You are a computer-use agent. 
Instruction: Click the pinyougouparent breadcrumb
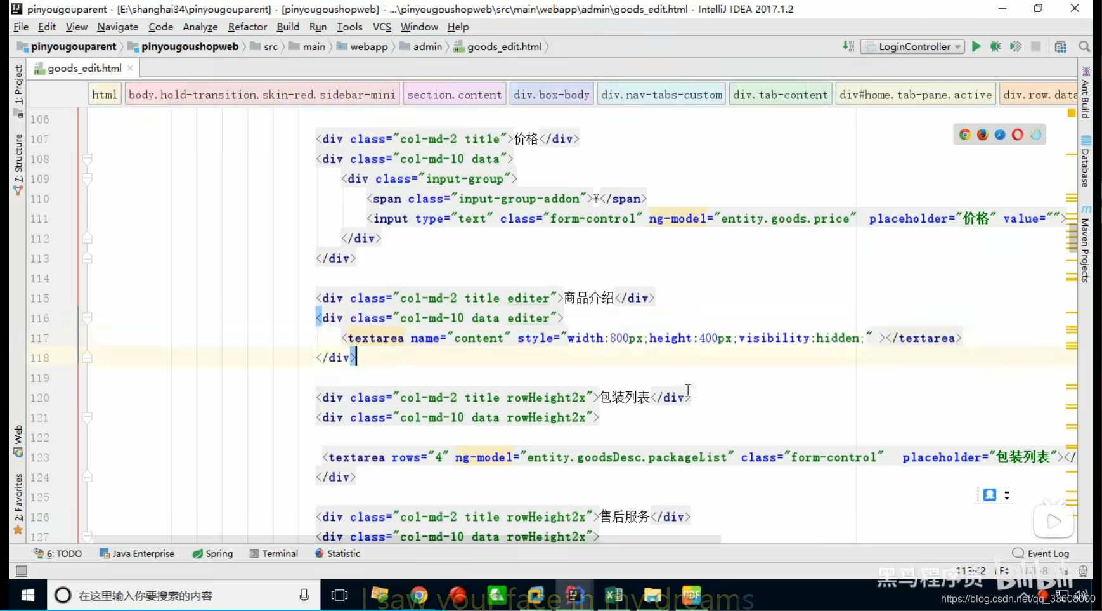coord(67,46)
